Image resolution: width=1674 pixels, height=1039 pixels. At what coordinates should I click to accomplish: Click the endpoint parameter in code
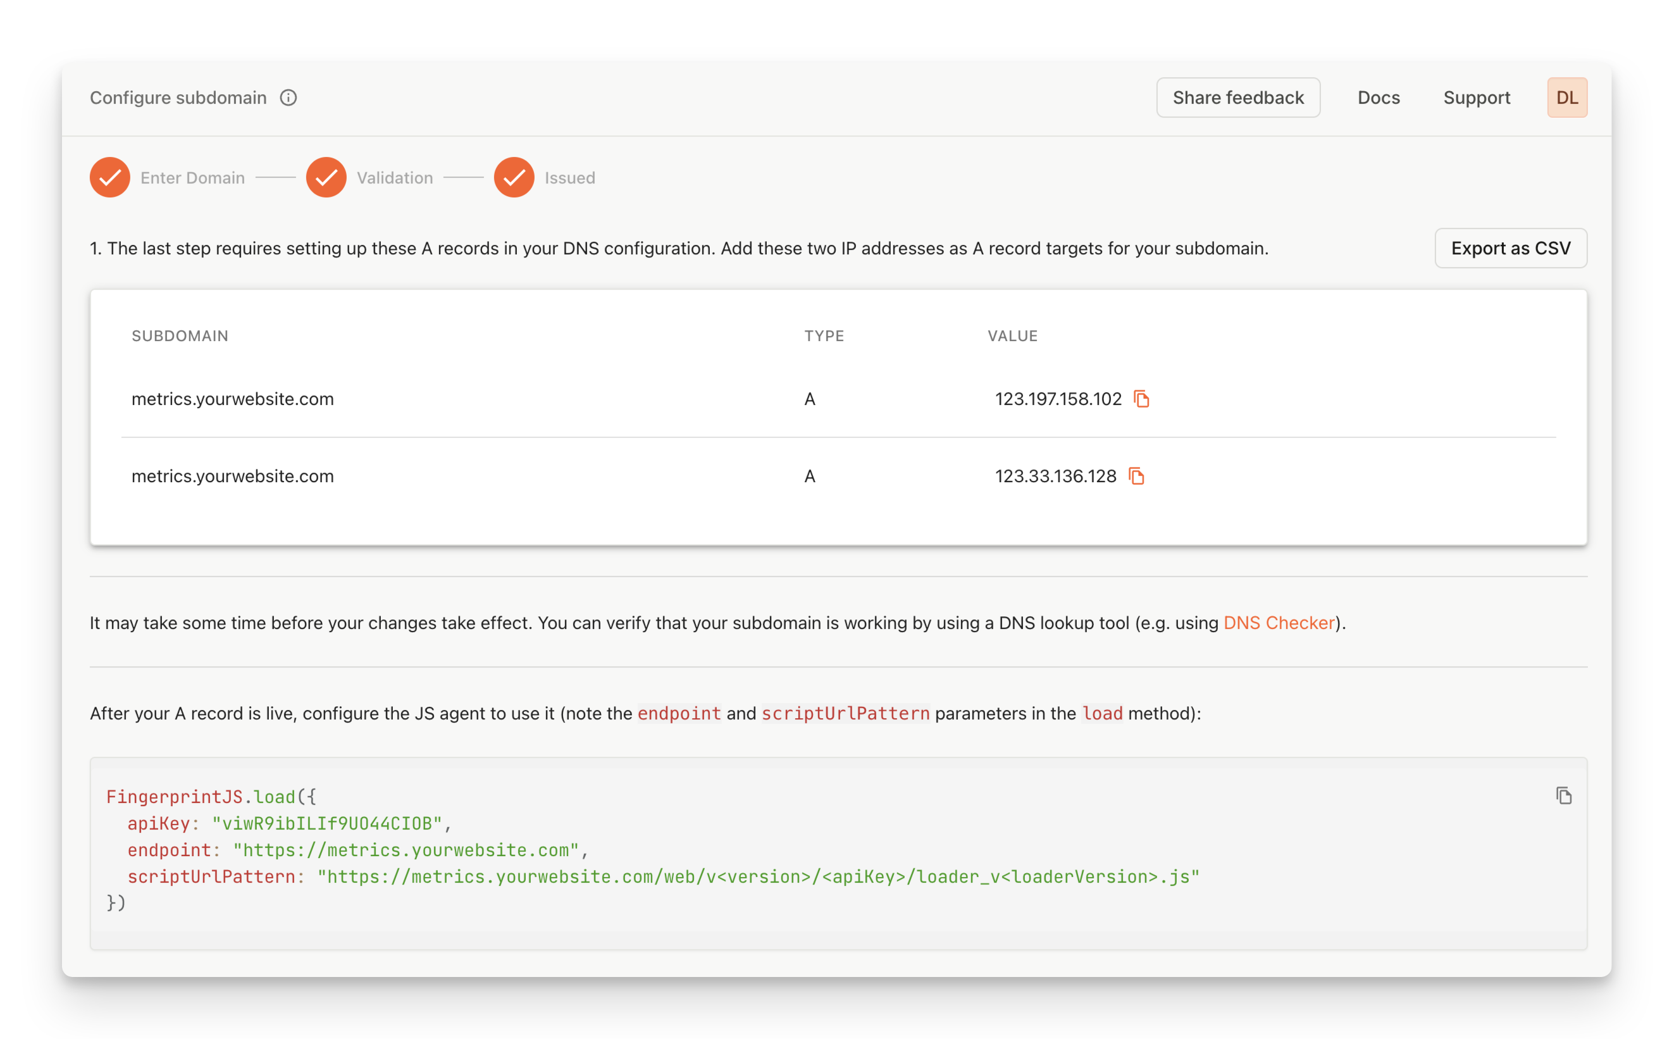[165, 850]
